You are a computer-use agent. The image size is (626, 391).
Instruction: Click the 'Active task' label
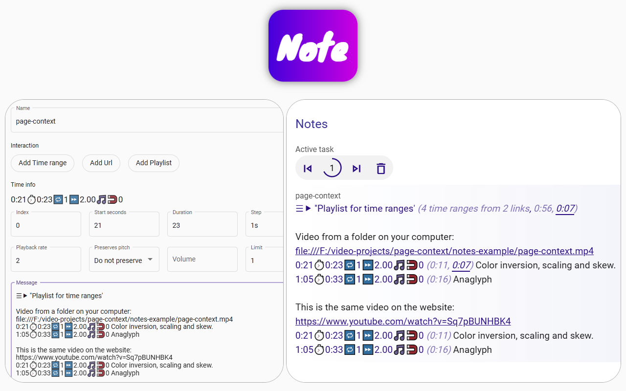pyautogui.click(x=314, y=149)
